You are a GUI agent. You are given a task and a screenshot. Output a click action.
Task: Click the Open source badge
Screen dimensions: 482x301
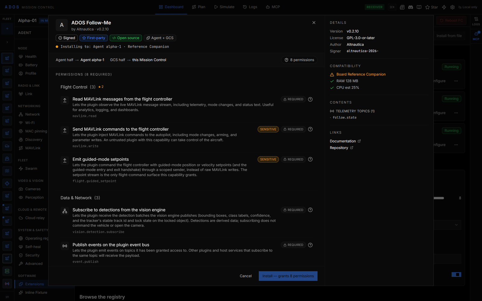[x=126, y=38]
